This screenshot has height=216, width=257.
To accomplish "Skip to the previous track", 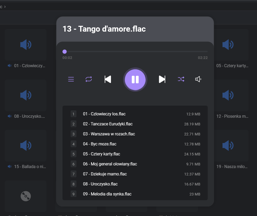I will pyautogui.click(x=108, y=79).
